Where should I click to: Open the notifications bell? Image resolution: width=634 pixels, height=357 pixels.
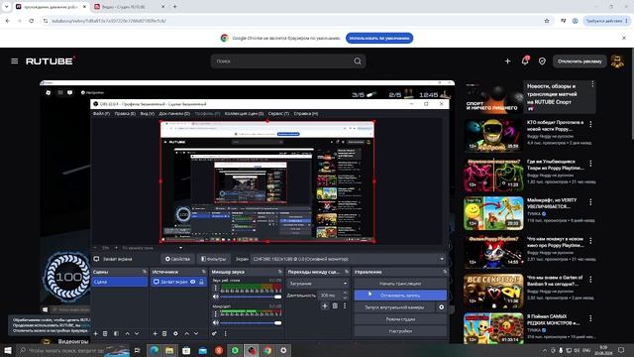(x=525, y=61)
